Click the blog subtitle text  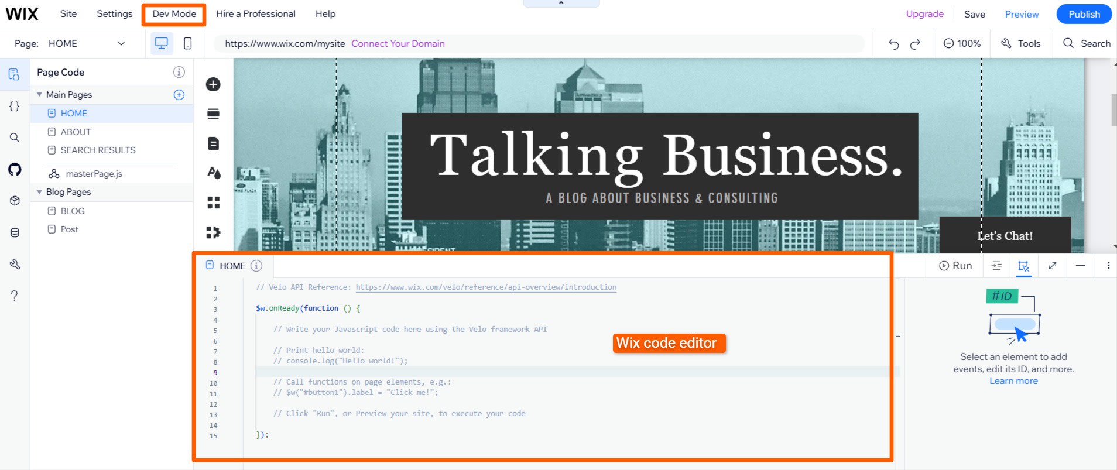[662, 198]
